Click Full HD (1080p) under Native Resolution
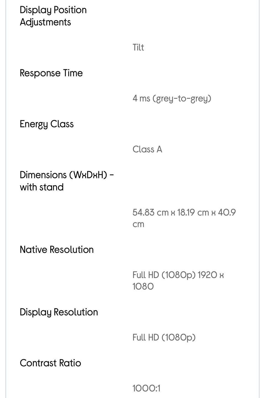The image size is (265, 398). [x=164, y=275]
